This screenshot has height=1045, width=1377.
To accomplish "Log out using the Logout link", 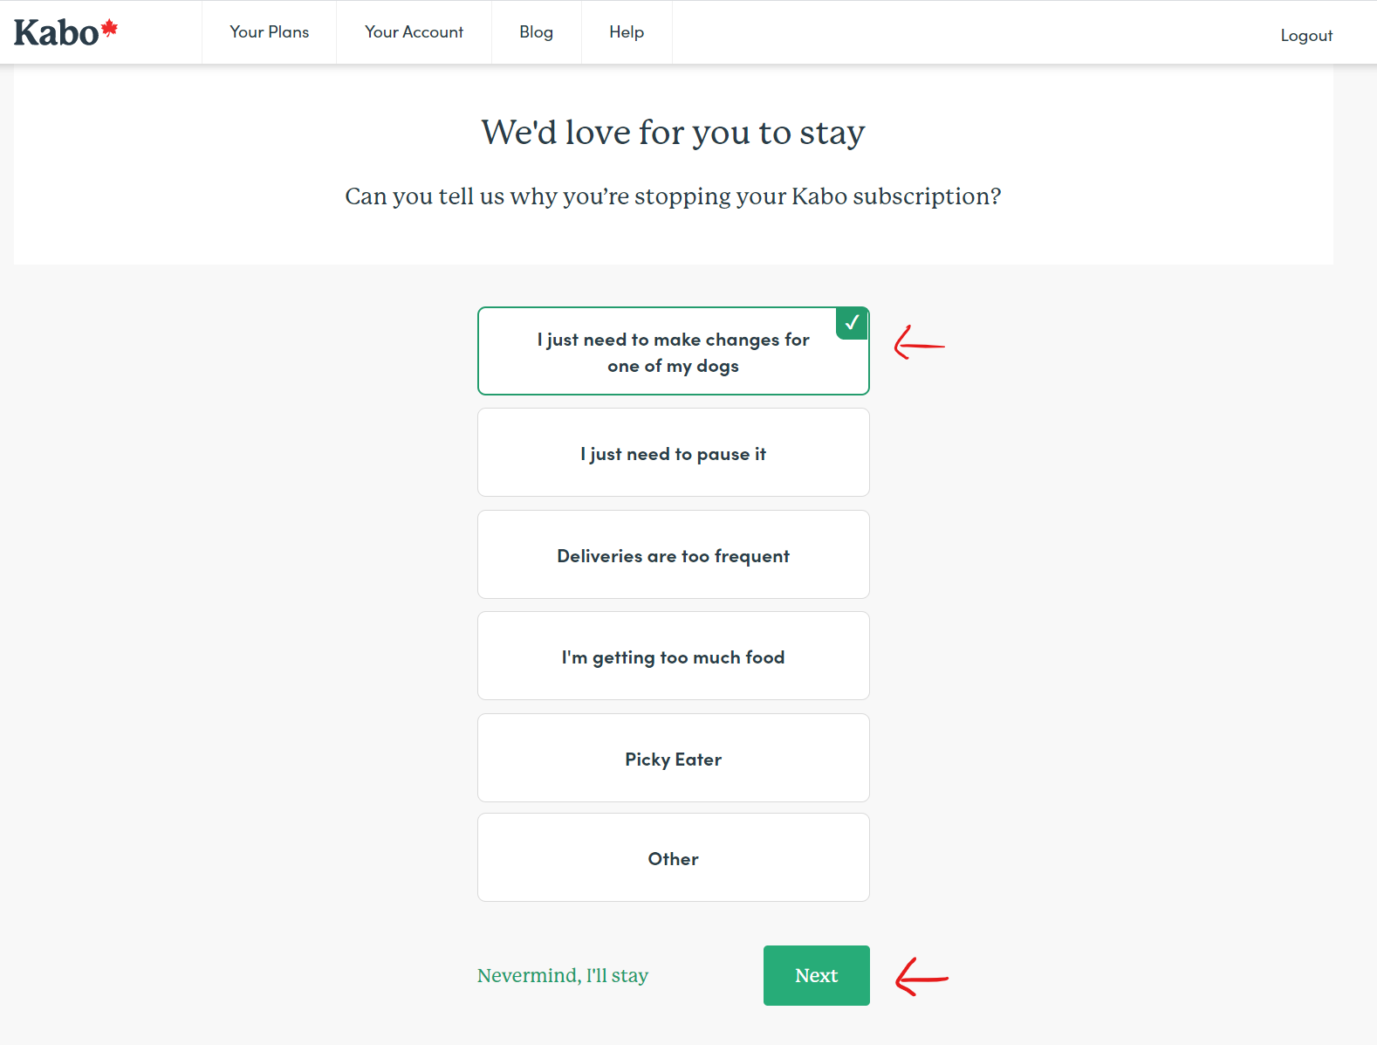I will click(x=1306, y=36).
